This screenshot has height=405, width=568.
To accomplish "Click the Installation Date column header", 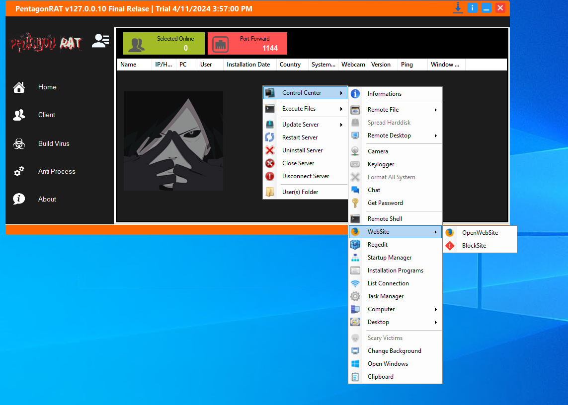I will click(x=248, y=65).
